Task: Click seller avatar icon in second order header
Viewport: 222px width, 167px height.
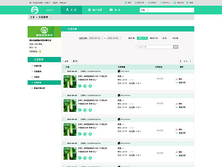Action: [x=119, y=95]
